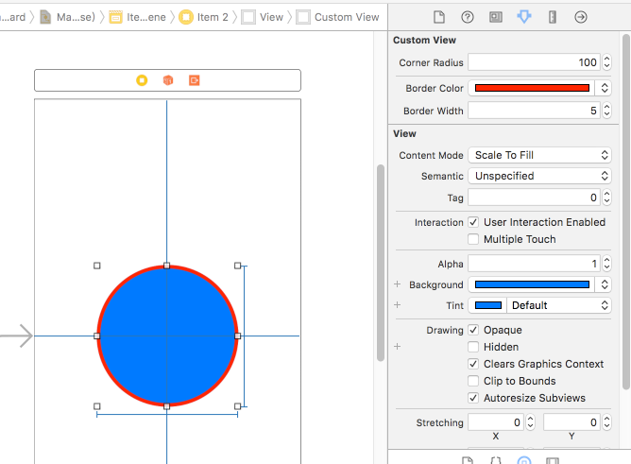
Task: Click the yellow view controller dock icon
Action: coord(142,80)
